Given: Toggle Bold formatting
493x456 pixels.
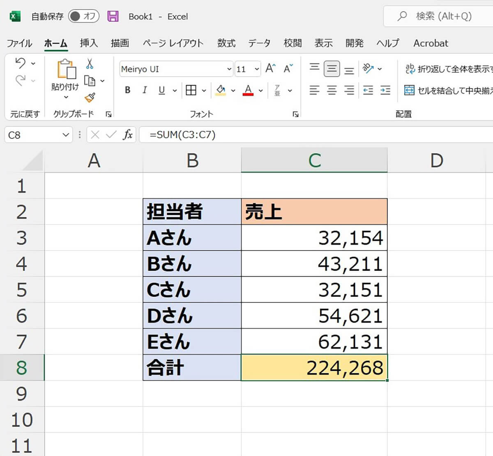Looking at the screenshot, I should pos(127,90).
